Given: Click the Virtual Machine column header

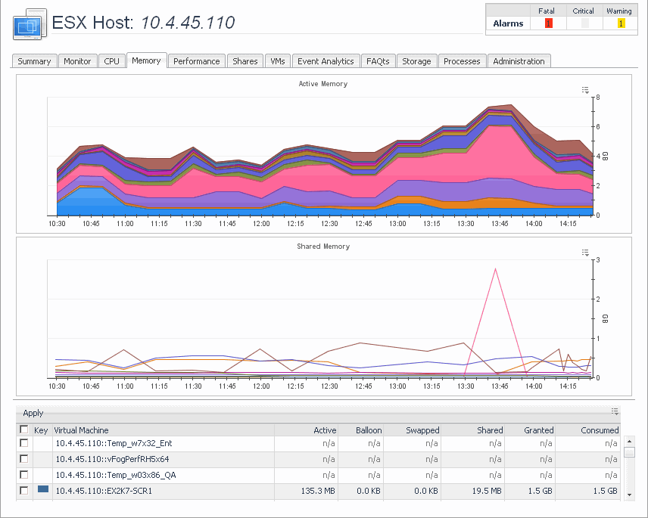Looking at the screenshot, I should coord(82,430).
